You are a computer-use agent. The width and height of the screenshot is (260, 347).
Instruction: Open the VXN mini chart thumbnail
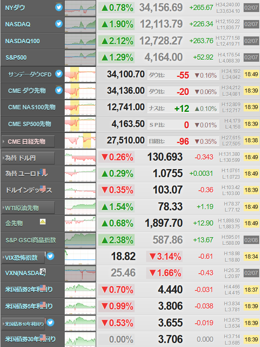pos(80,274)
